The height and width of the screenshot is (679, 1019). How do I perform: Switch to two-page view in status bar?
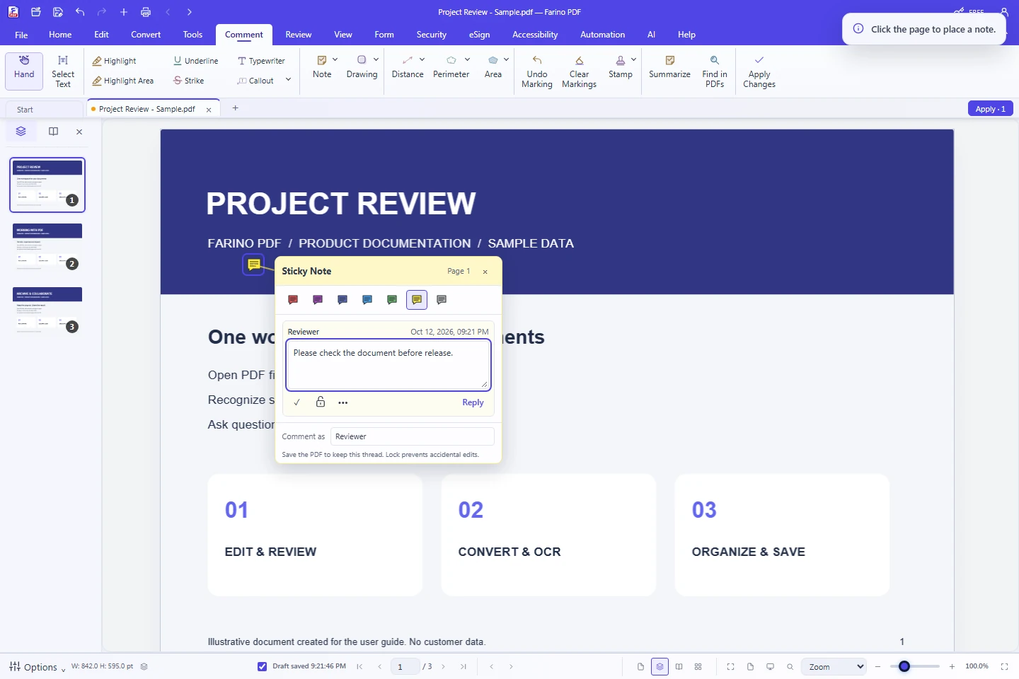click(x=679, y=666)
